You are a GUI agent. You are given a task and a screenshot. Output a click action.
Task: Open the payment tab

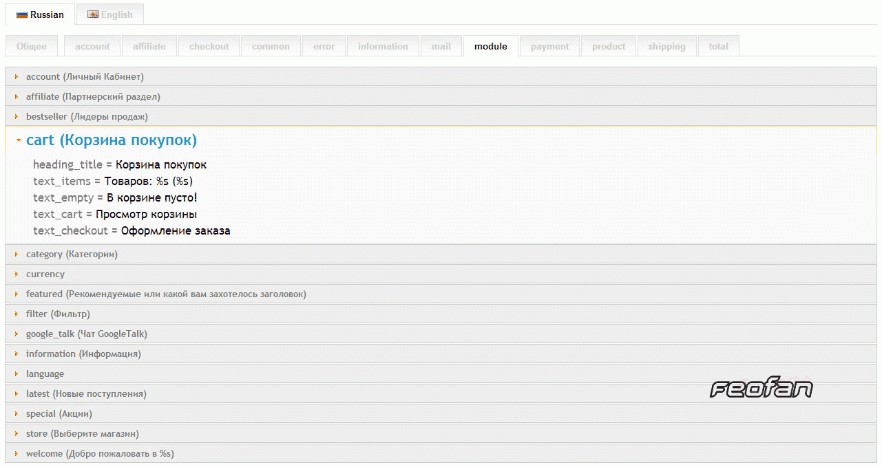tap(549, 46)
